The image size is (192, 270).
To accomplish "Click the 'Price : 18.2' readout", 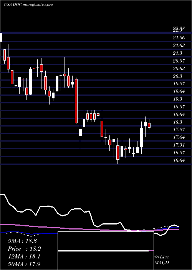I will click(24, 249).
